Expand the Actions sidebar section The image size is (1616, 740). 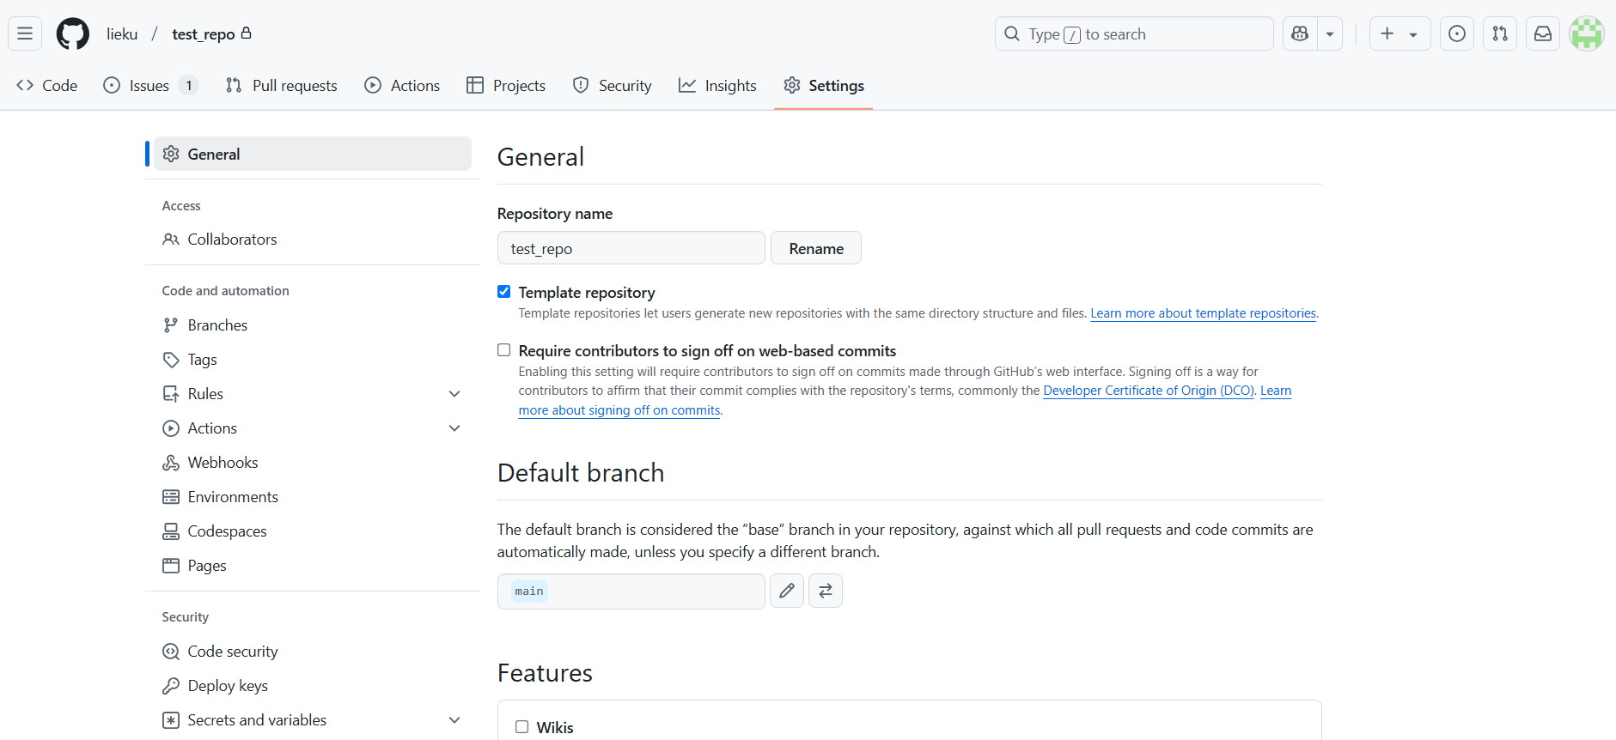(454, 428)
